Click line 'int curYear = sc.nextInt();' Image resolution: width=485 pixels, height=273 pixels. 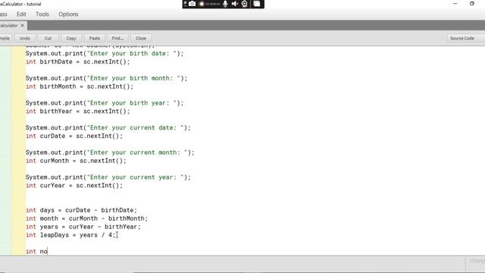[x=74, y=185]
